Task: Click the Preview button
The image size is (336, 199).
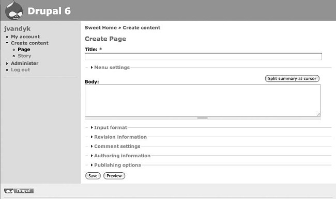Action: coord(114,176)
